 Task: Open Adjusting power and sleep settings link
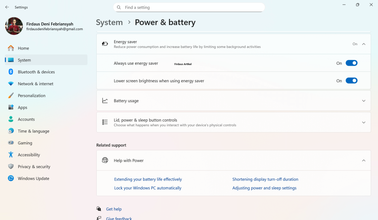point(264,188)
